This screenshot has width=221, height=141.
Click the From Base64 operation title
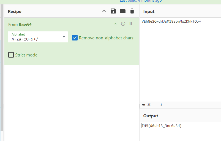pyautogui.click(x=20, y=24)
